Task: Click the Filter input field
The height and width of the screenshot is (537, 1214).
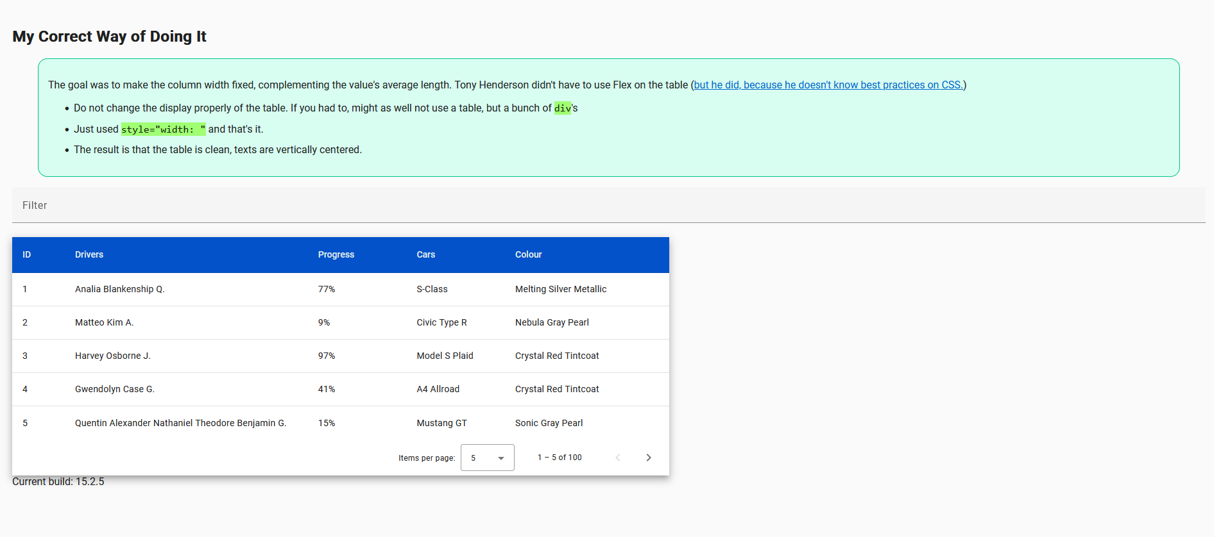Action: 608,206
